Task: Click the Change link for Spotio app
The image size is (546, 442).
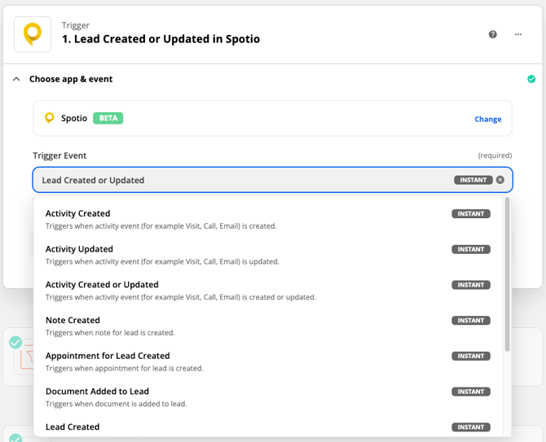Action: point(488,120)
